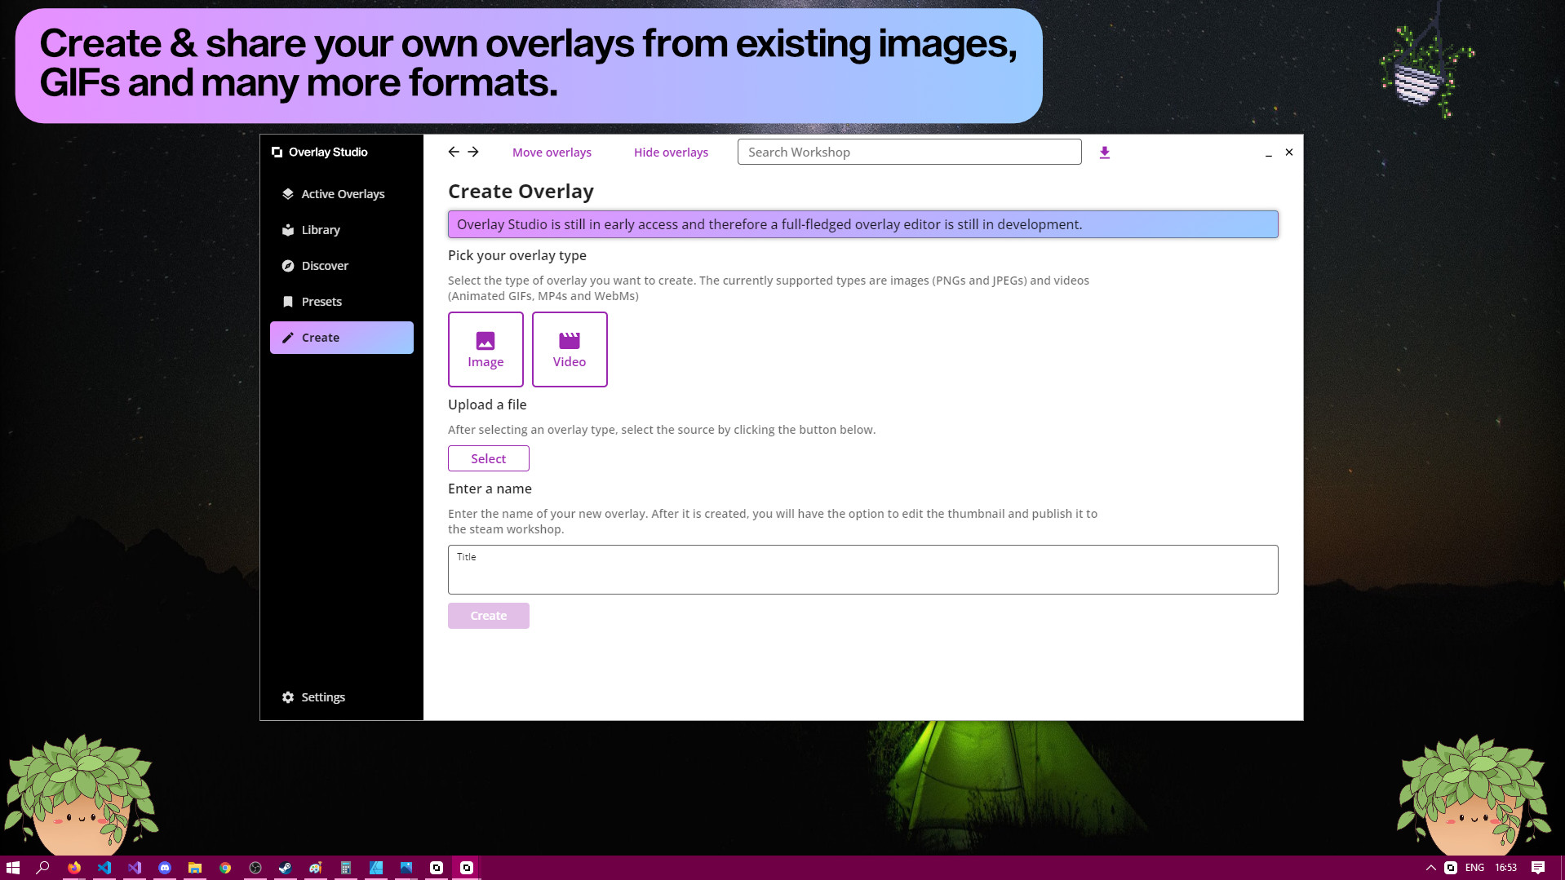This screenshot has width=1565, height=880.
Task: Choose the Image overlay type
Action: pyautogui.click(x=485, y=349)
